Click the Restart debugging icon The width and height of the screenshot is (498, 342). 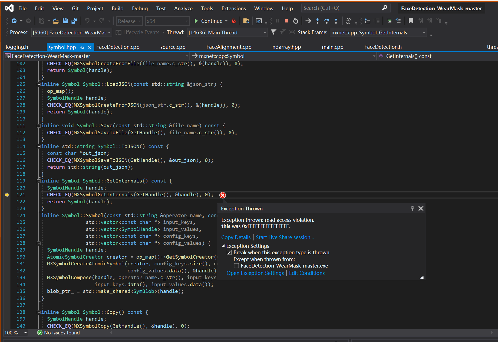[x=296, y=21]
